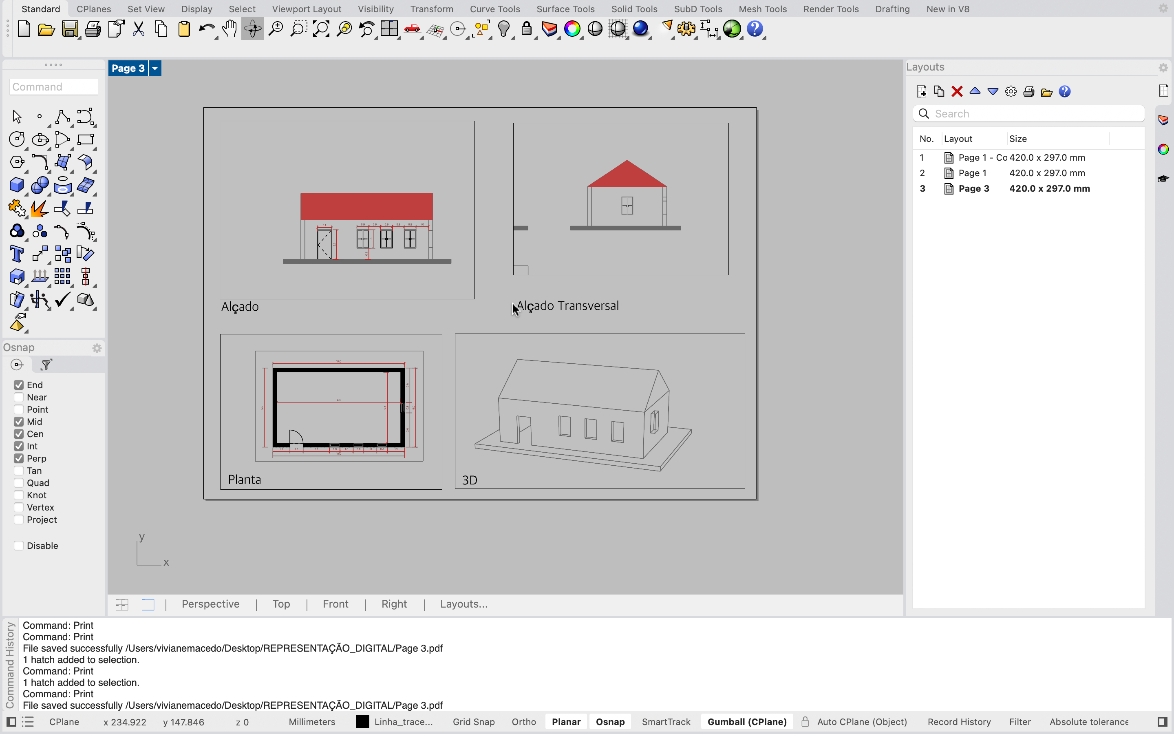Click the New Layout icon
This screenshot has width=1174, height=734.
921,92
